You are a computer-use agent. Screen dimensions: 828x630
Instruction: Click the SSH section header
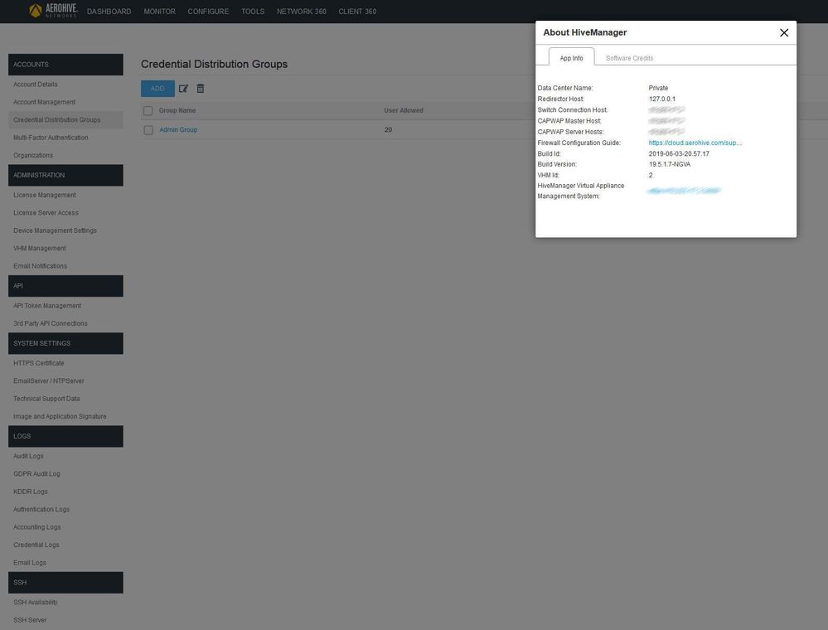[x=65, y=583]
